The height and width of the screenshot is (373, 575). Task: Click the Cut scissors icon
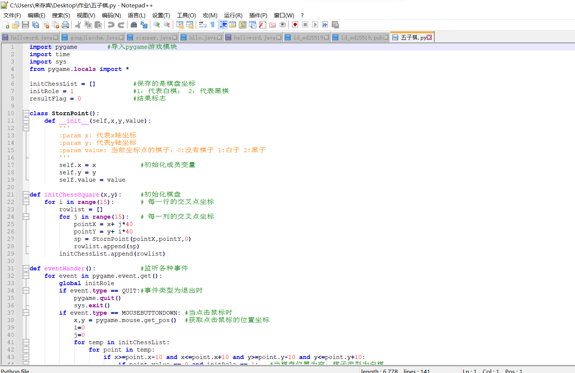point(78,25)
